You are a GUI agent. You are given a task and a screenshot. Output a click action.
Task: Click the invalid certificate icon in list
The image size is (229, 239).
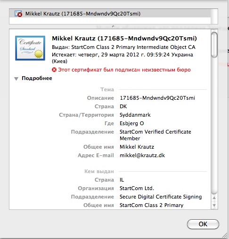18,14
